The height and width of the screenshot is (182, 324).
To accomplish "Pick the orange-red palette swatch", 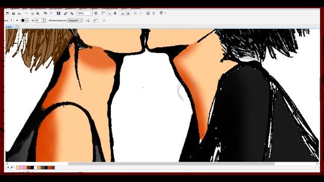I will [x=50, y=167].
